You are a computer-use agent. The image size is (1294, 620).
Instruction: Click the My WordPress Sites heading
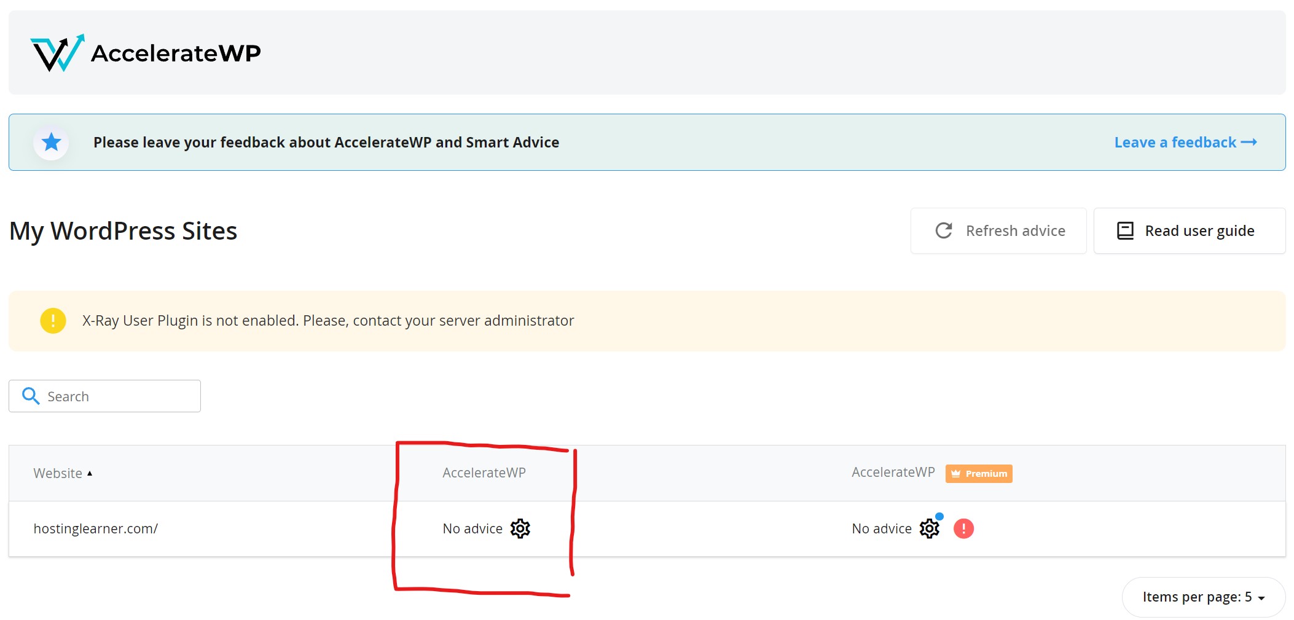tap(124, 231)
